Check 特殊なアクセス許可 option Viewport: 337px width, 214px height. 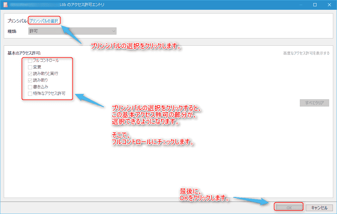click(30, 93)
